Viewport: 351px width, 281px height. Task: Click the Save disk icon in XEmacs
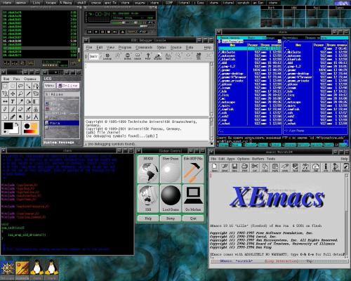[x=234, y=167]
